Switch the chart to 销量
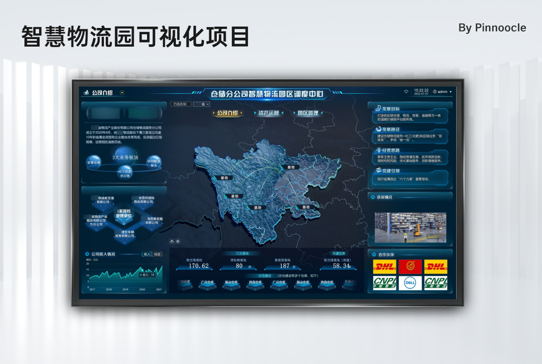 (157, 254)
